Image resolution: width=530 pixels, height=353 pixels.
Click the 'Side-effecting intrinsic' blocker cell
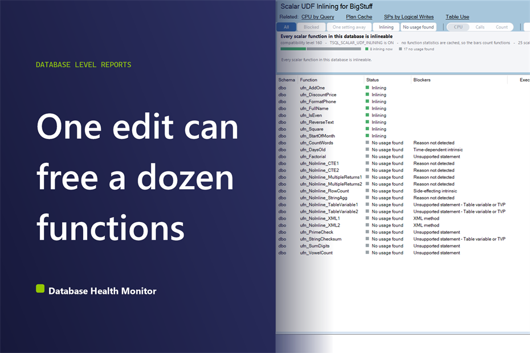coord(435,191)
